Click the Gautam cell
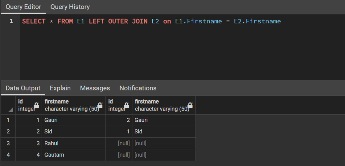 [x=74, y=155]
